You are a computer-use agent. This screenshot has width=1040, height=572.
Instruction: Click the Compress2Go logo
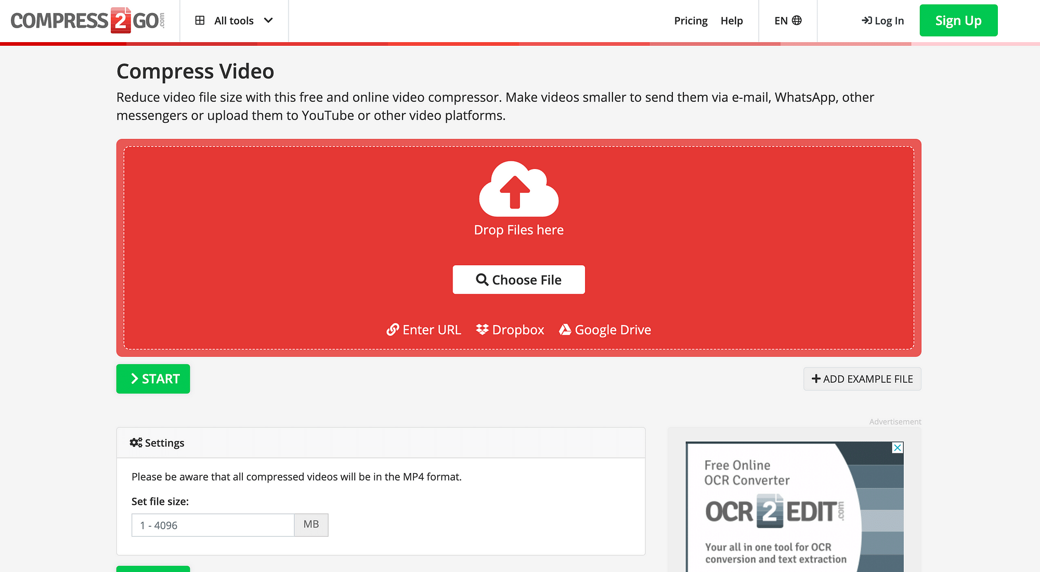pyautogui.click(x=88, y=20)
